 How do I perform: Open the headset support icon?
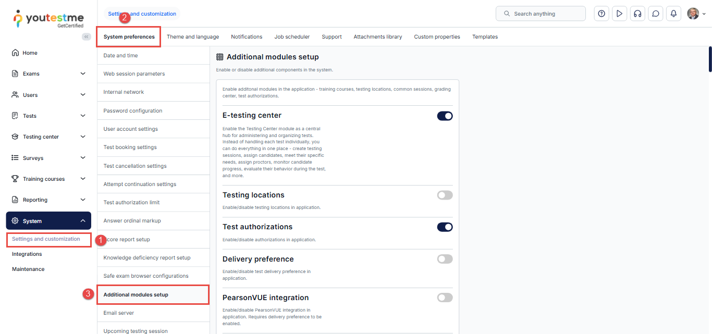(637, 14)
